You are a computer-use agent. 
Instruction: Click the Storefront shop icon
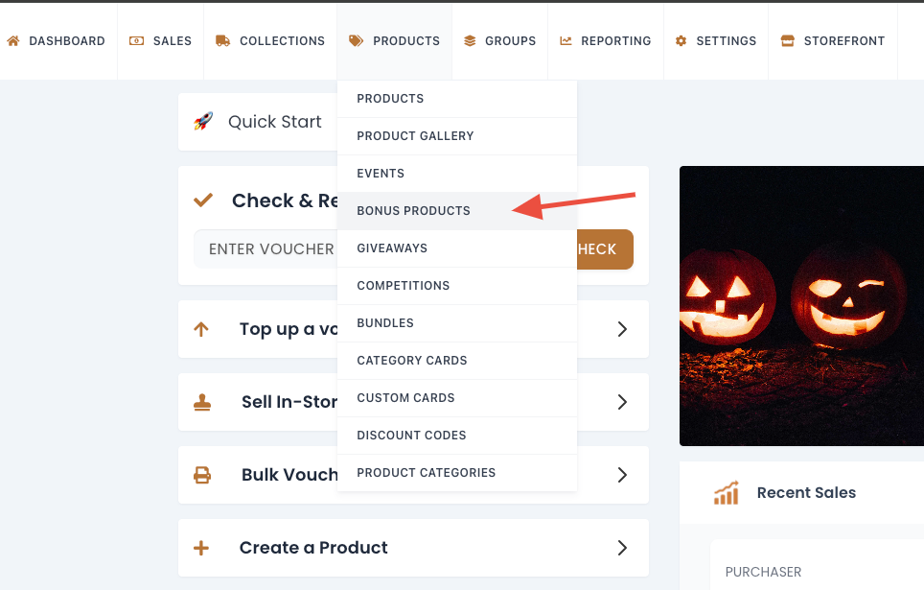788,41
